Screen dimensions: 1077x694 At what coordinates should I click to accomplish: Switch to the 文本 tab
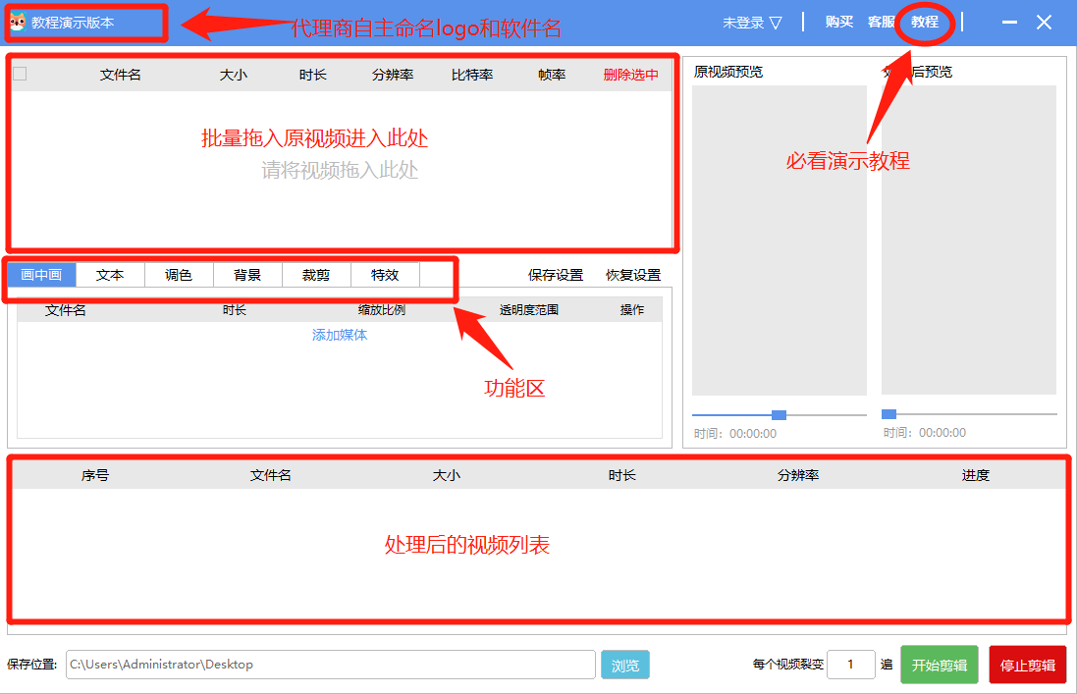tap(110, 275)
